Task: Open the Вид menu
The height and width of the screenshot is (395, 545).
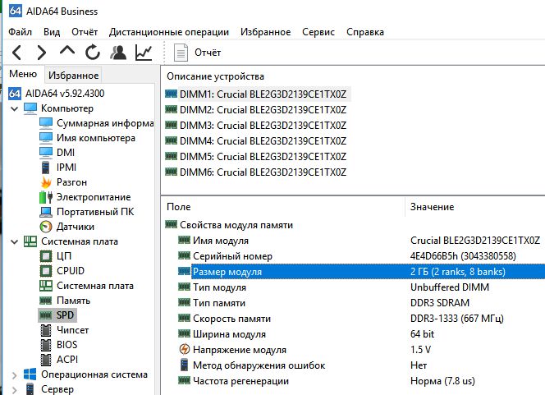Action: point(52,32)
